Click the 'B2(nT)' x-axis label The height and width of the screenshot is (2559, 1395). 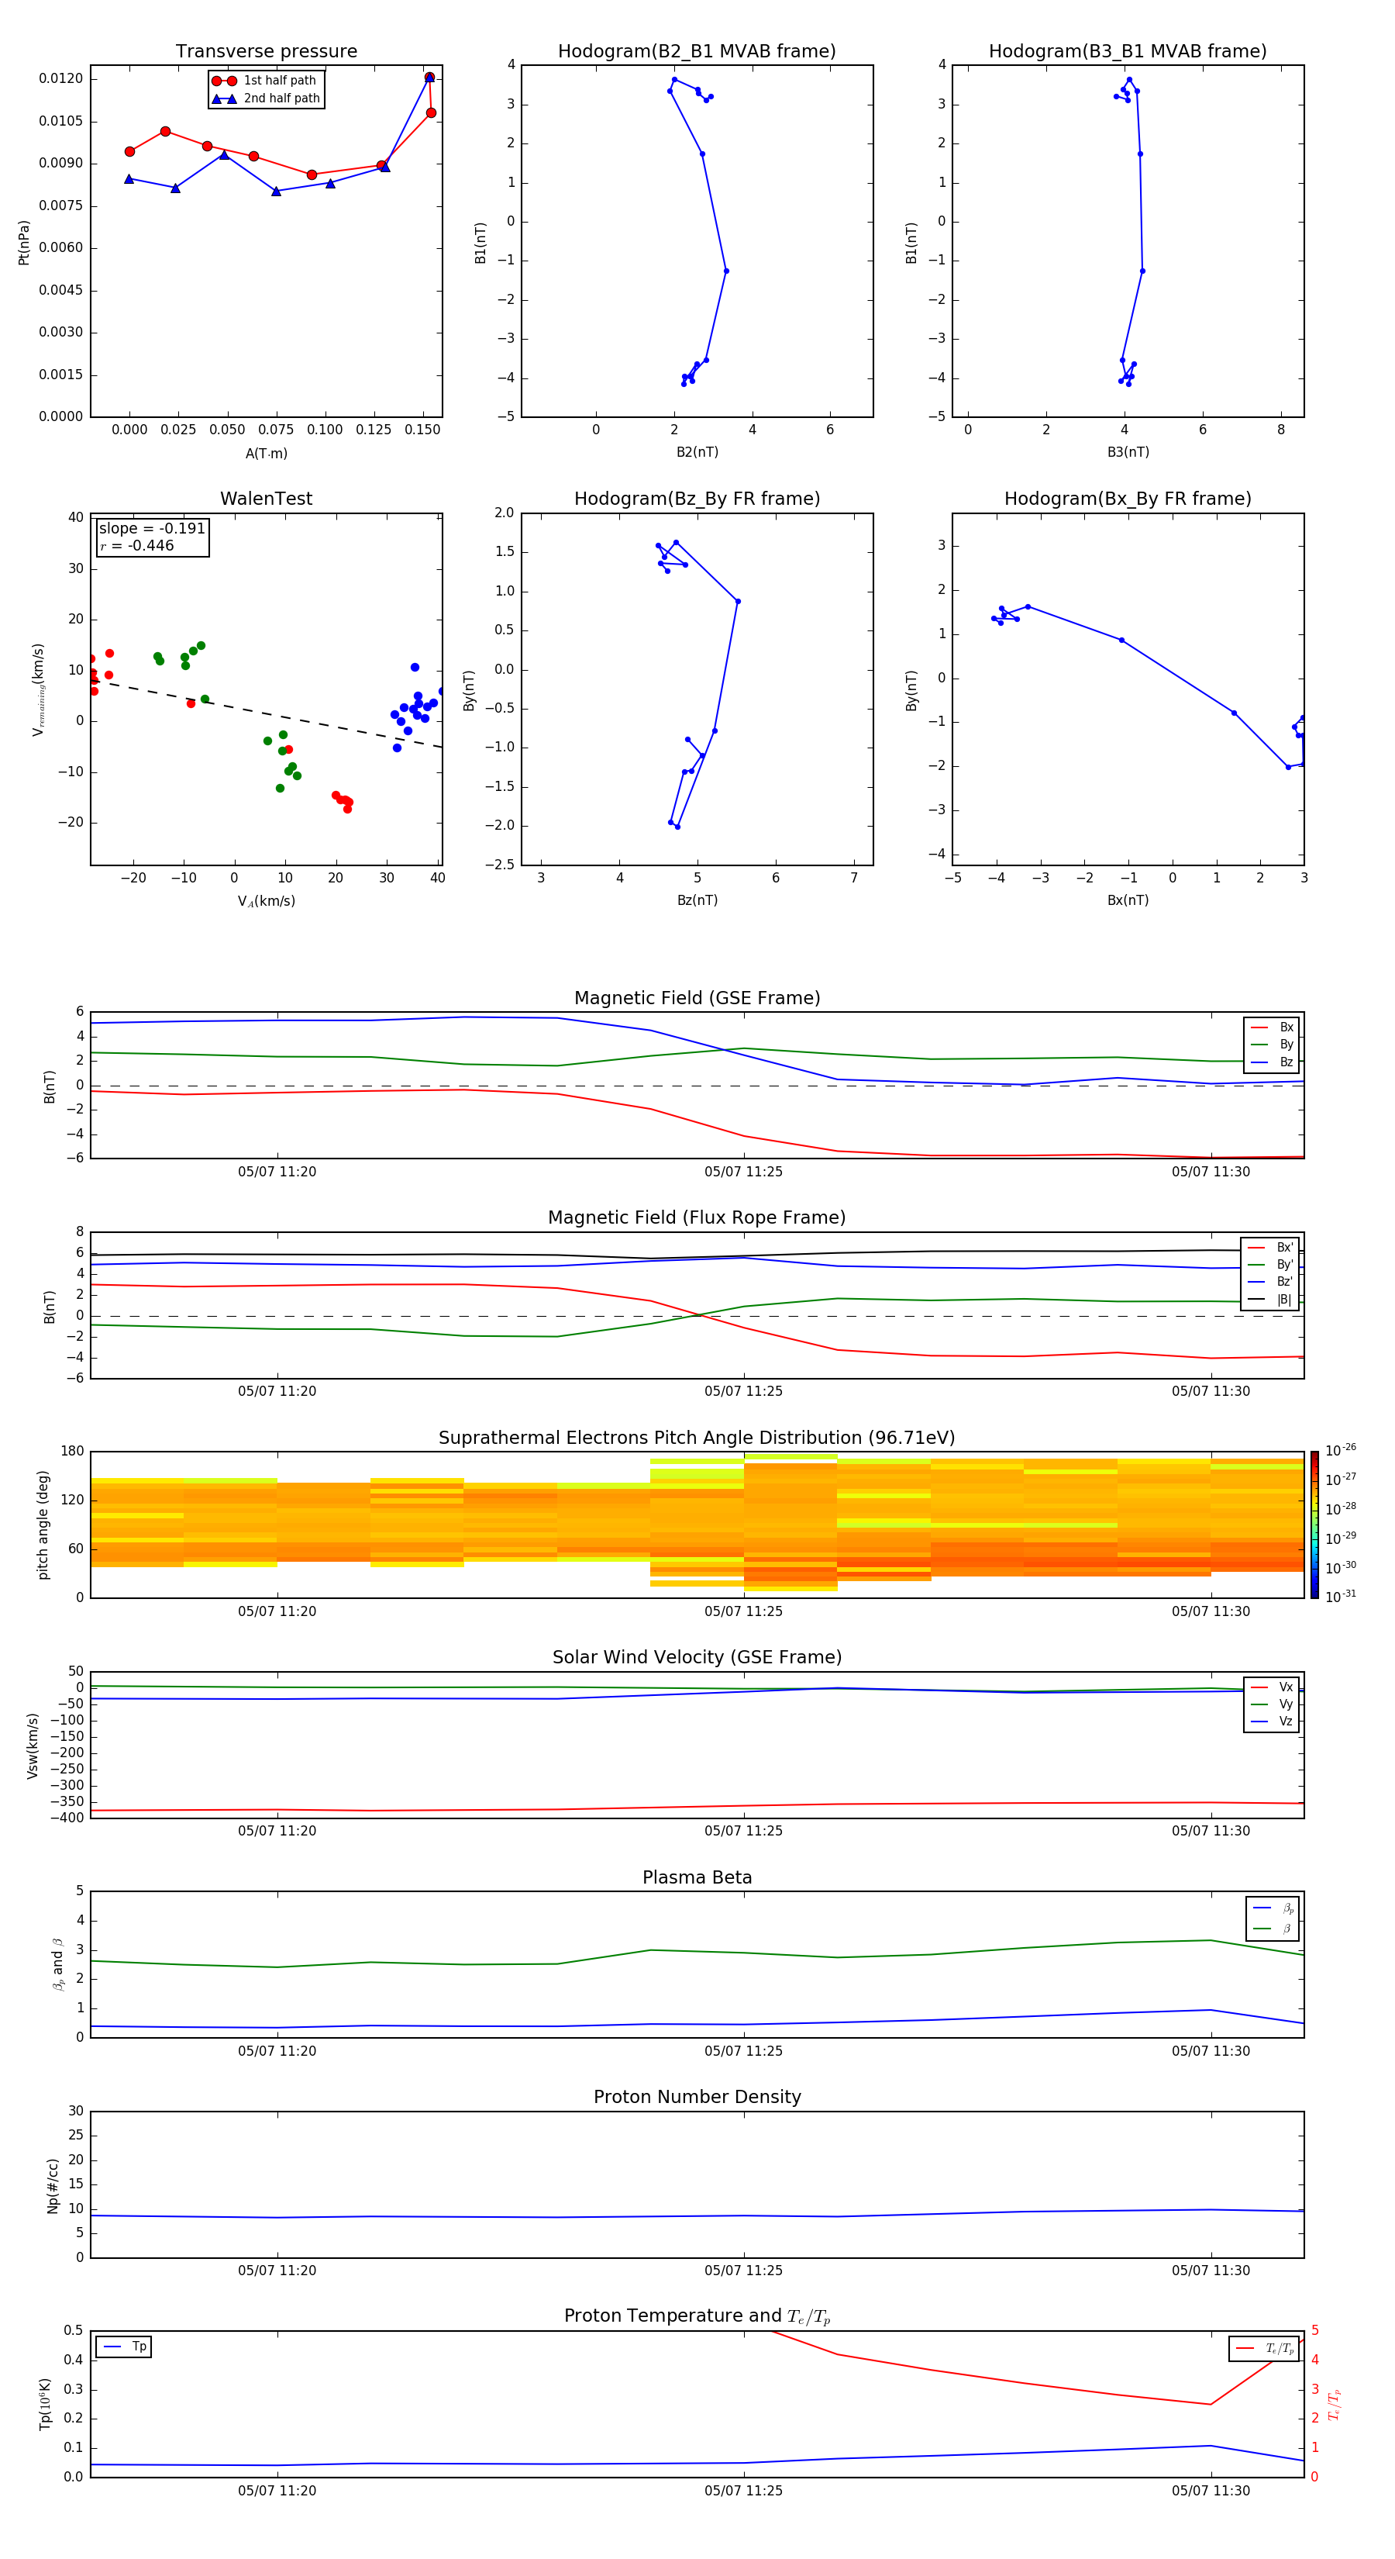tap(697, 452)
